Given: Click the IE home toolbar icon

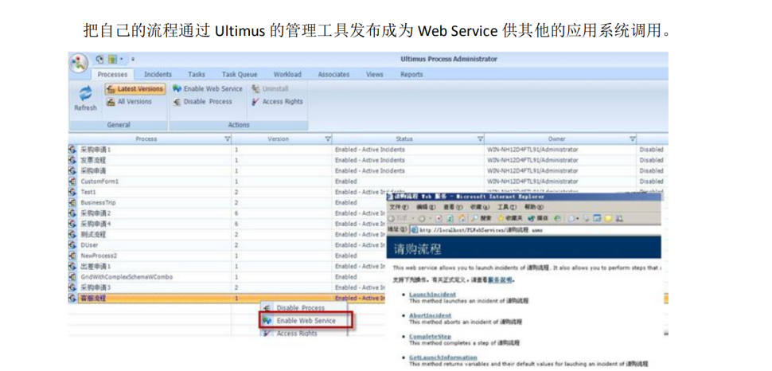Looking at the screenshot, I should (462, 218).
